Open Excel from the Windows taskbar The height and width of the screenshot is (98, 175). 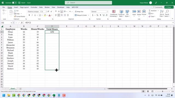point(54,95)
